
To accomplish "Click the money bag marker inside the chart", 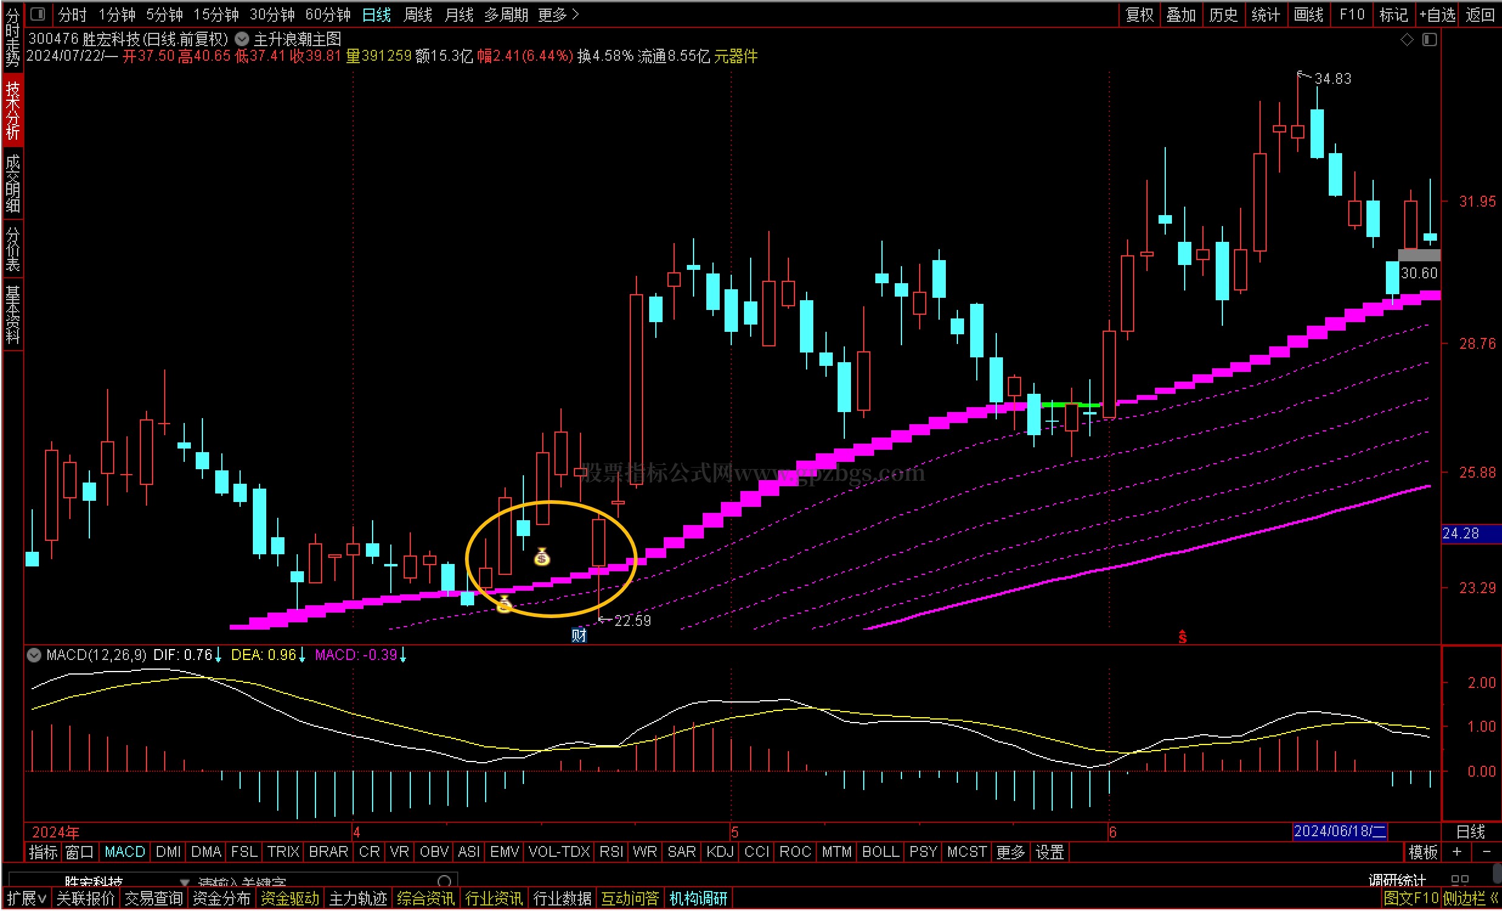I will 542,557.
